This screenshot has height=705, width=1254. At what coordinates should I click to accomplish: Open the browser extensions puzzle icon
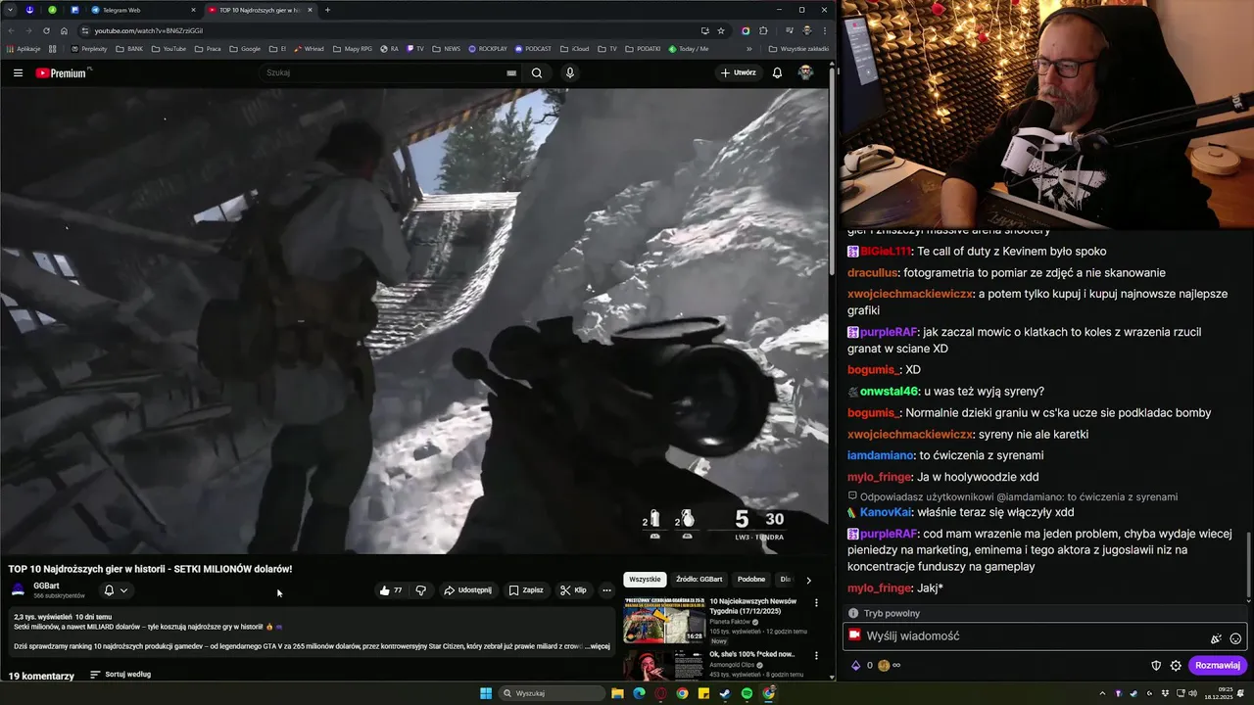pos(763,30)
